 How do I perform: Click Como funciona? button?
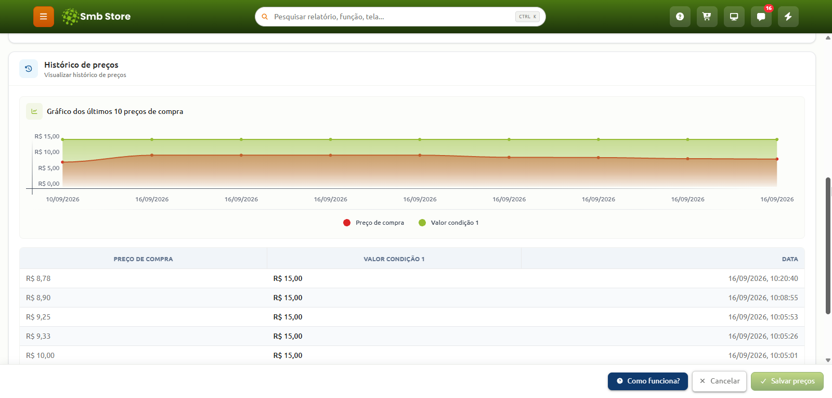[648, 381]
